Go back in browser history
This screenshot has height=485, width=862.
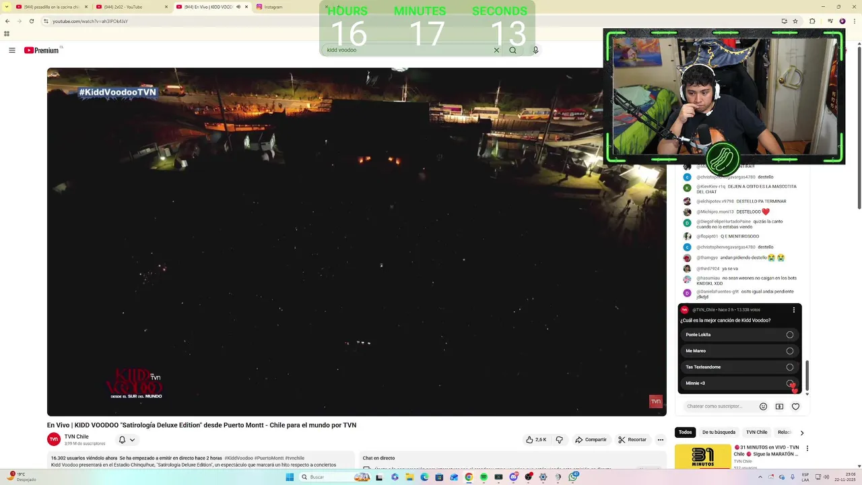pyautogui.click(x=7, y=21)
